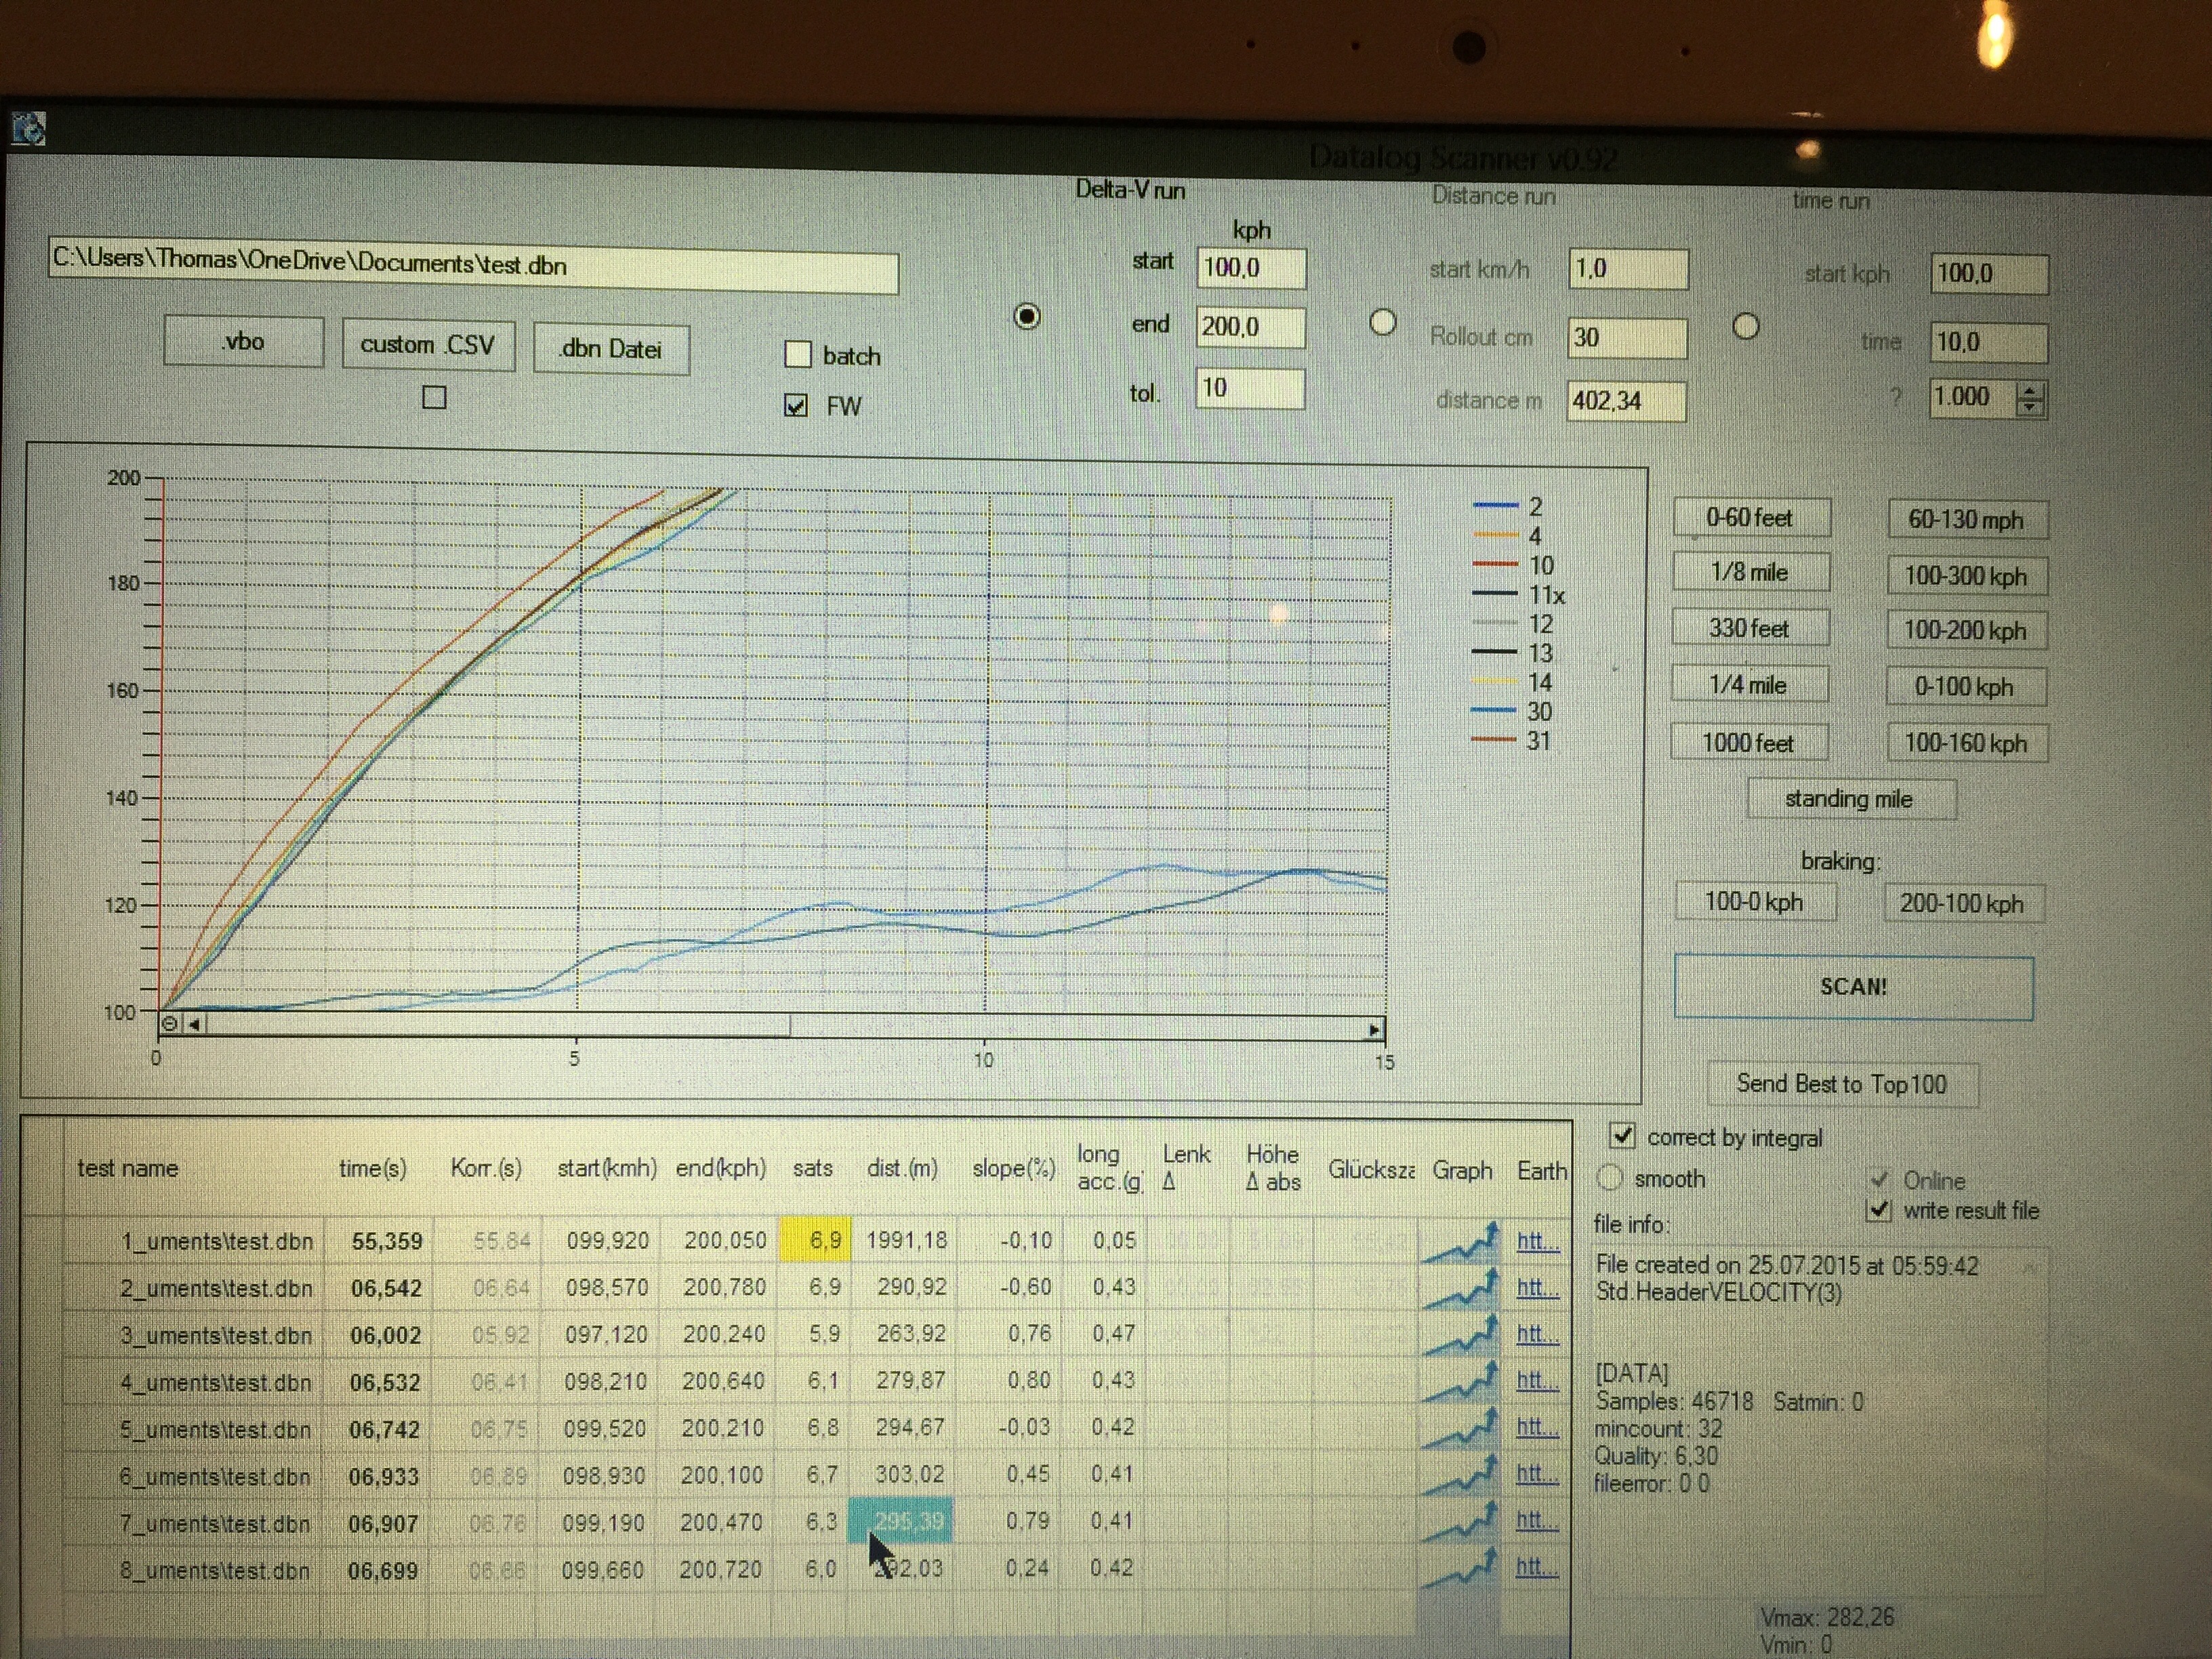Click the application icon in the title bar
2212x1659 pixels.
pos(28,129)
